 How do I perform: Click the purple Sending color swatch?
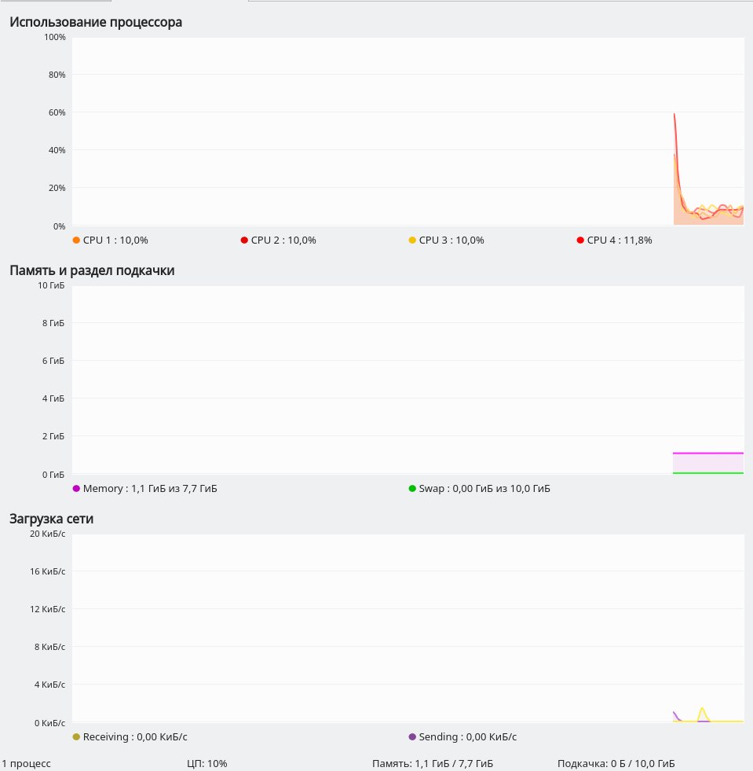click(x=412, y=736)
